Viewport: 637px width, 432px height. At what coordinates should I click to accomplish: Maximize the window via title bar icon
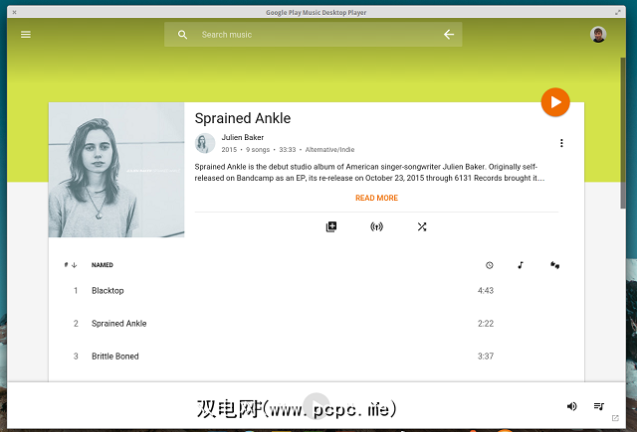coord(617,12)
